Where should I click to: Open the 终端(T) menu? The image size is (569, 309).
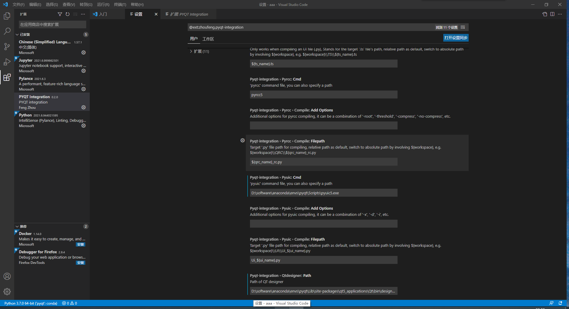pos(120,4)
